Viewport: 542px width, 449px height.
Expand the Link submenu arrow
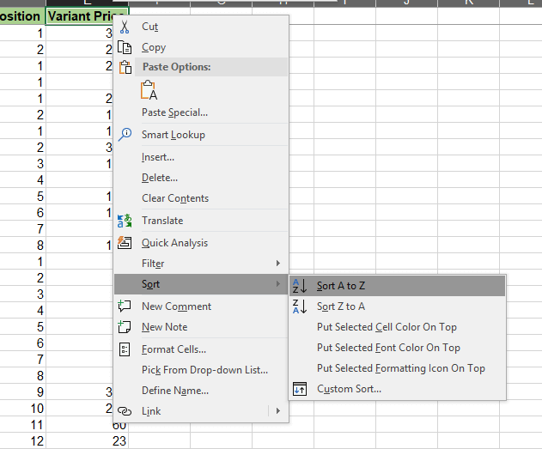point(277,411)
